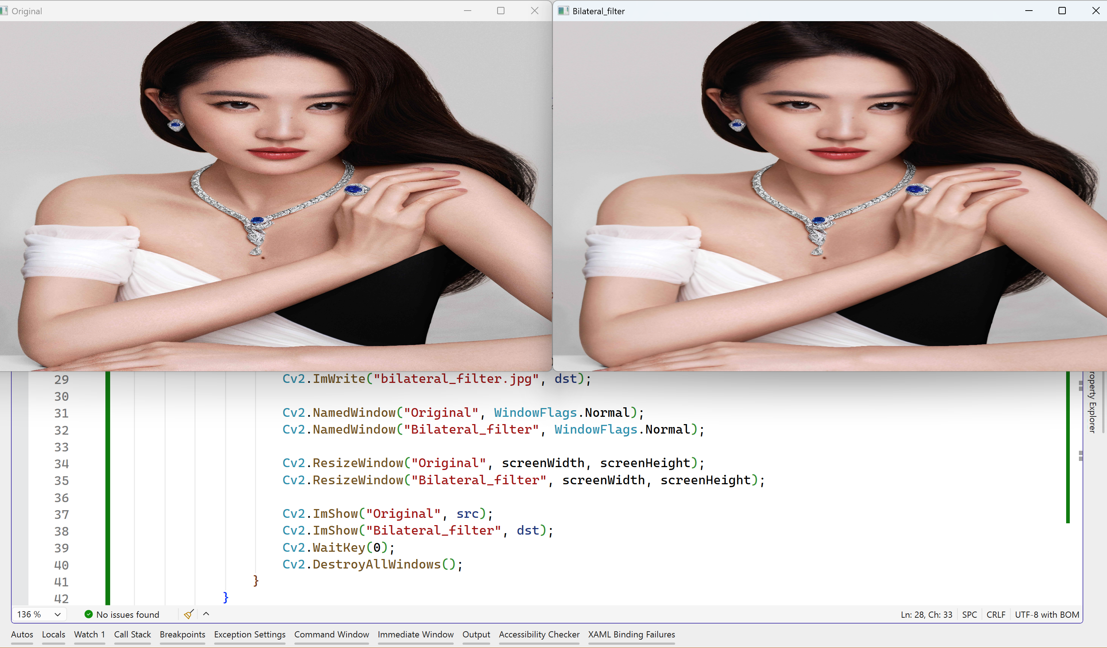Click the green No issues found checkmark
This screenshot has width=1107, height=648.
[88, 614]
